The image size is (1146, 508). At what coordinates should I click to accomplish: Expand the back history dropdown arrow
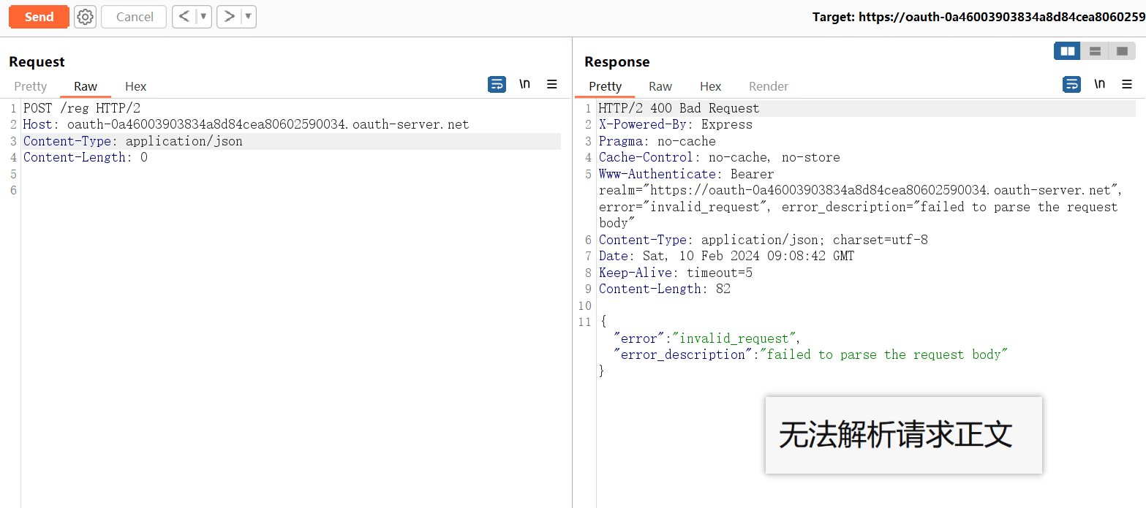[203, 17]
